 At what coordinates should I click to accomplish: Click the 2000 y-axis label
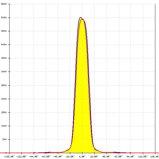(4, 99)
